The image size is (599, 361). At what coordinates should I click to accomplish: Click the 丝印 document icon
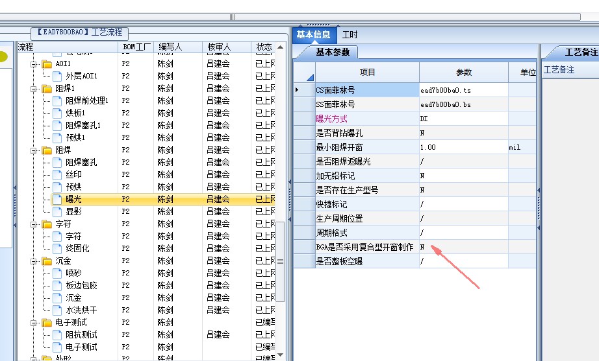pos(57,174)
